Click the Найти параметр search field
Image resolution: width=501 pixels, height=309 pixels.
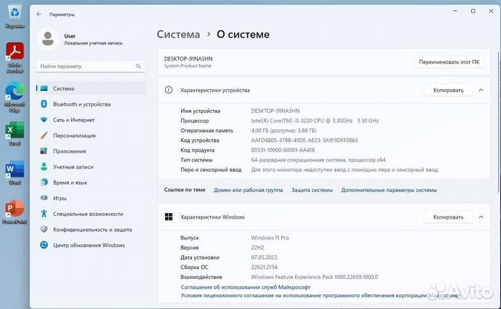90,66
